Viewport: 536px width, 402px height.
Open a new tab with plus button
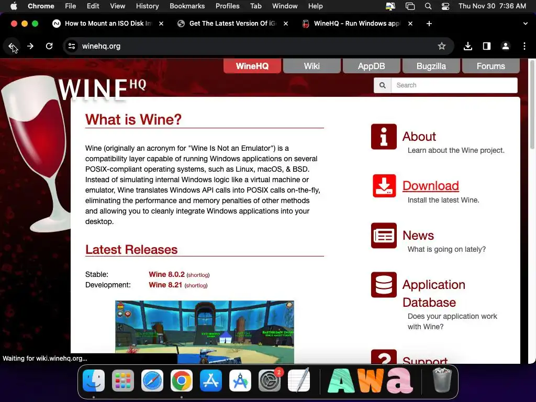pos(429,24)
